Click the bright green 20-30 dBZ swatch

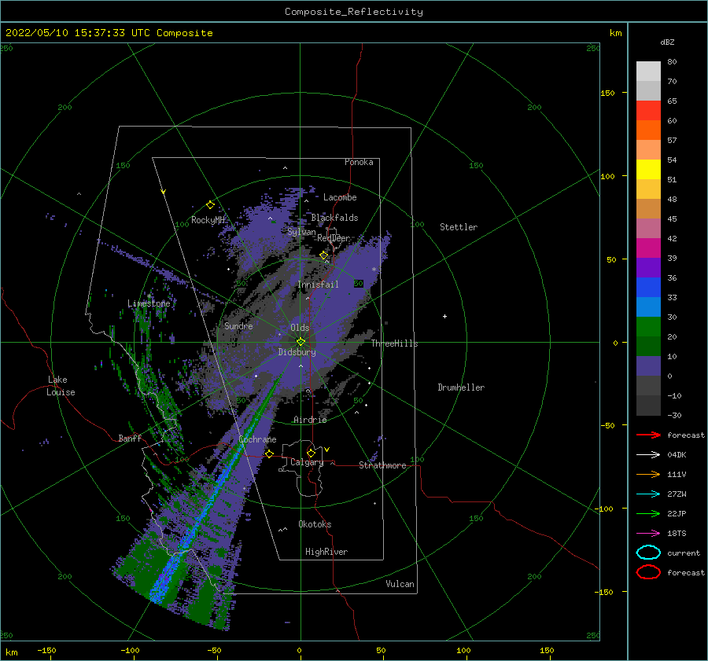point(648,327)
